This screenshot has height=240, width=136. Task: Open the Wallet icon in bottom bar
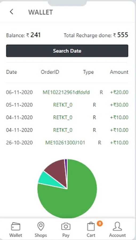point(16,226)
